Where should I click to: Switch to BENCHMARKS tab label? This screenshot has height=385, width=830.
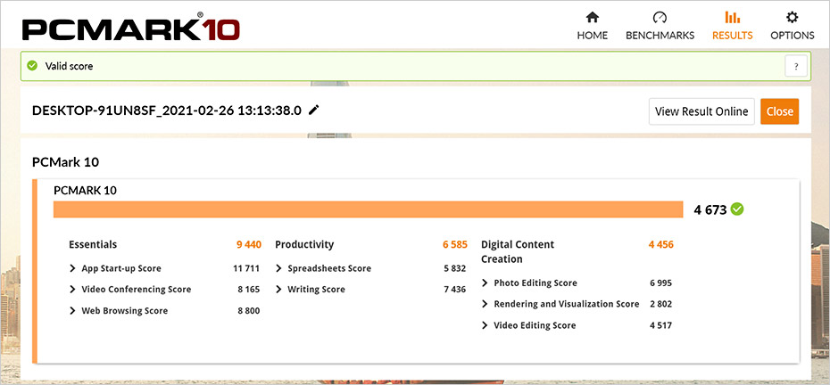[x=660, y=36]
